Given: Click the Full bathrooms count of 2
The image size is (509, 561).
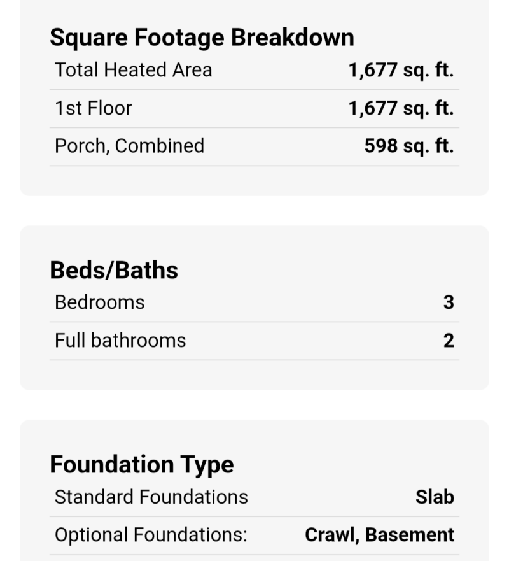Looking at the screenshot, I should click(x=449, y=341).
